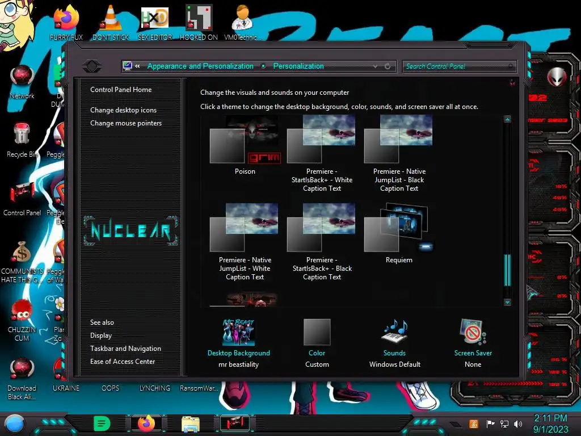This screenshot has width=581, height=436.
Task: Open the volume speaker tray icon
Action: [x=518, y=424]
